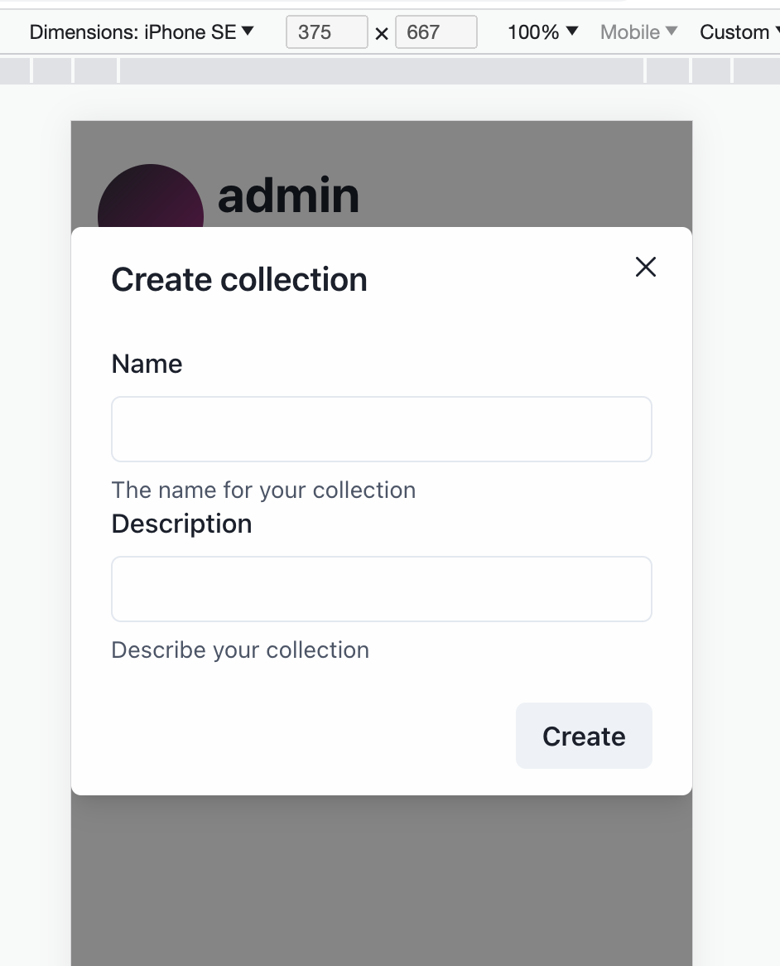Image resolution: width=780 pixels, height=966 pixels.
Task: Focus the Name input field
Action: [381, 428]
